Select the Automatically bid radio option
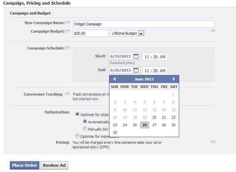Screen dimensions: 236x172 pos(85,121)
